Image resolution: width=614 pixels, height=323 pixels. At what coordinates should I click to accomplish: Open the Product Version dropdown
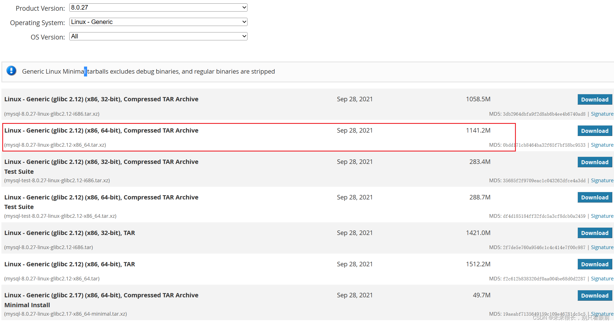click(x=158, y=8)
